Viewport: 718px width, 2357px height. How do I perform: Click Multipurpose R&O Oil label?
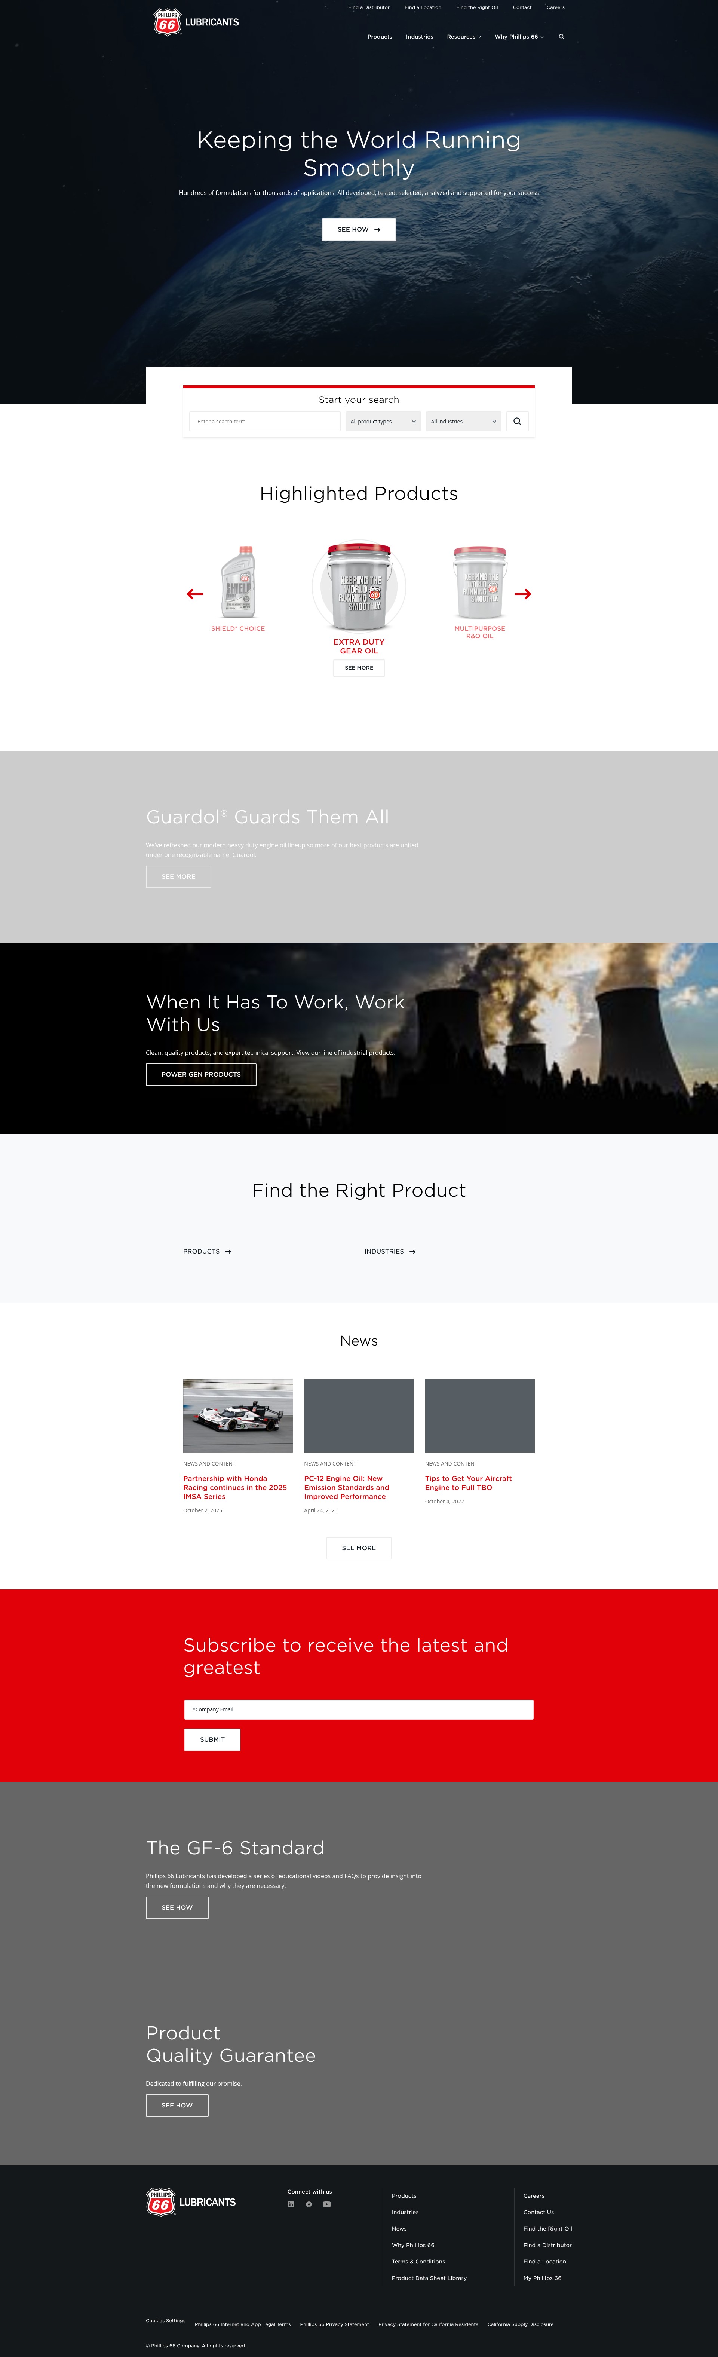479,632
